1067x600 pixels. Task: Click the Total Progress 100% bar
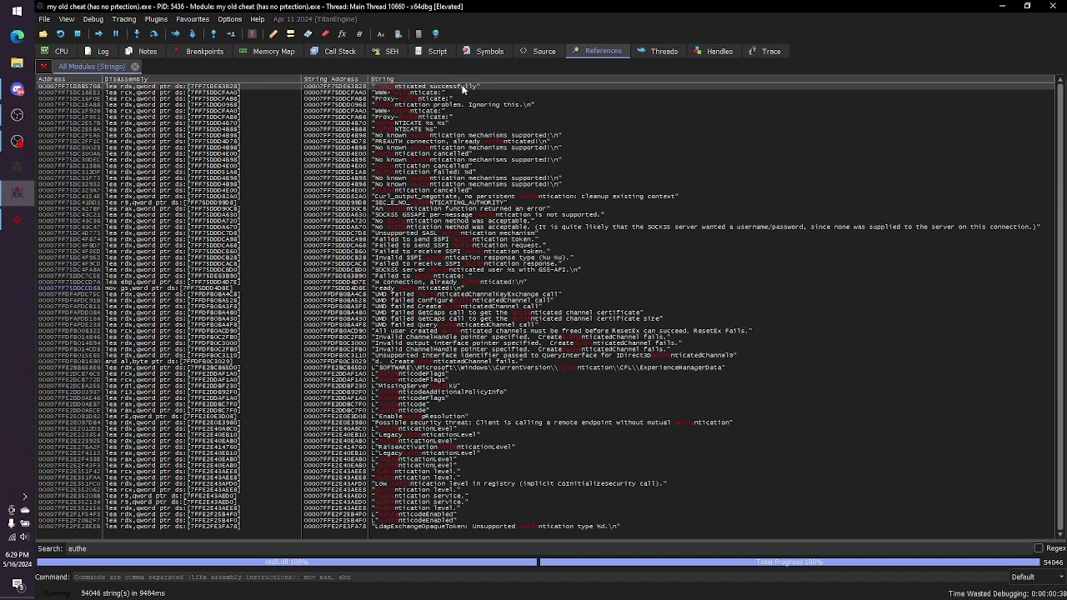[x=789, y=562]
